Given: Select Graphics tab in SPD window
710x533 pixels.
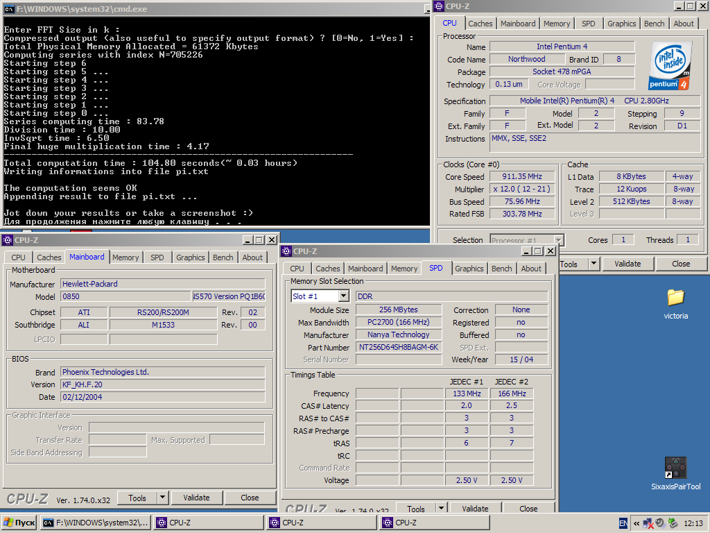Looking at the screenshot, I should 469,269.
